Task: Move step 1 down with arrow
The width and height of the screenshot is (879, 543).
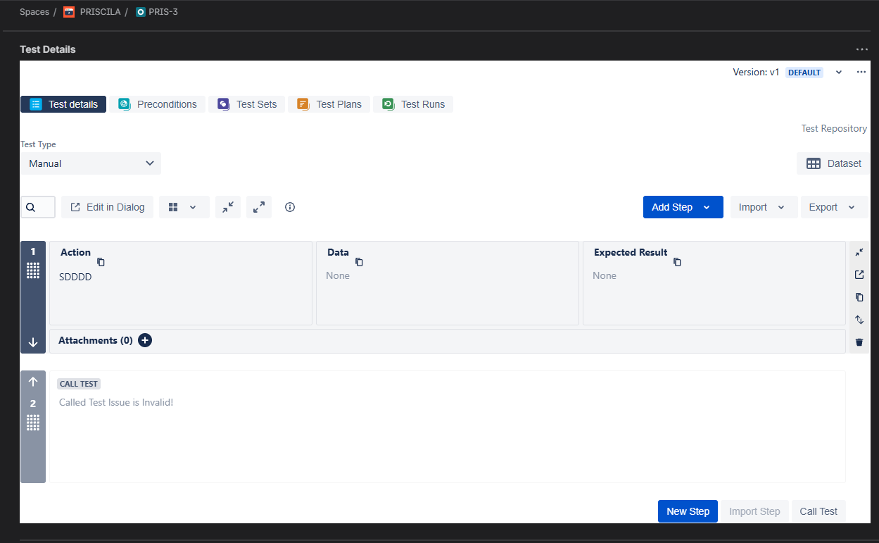Action: [x=33, y=342]
